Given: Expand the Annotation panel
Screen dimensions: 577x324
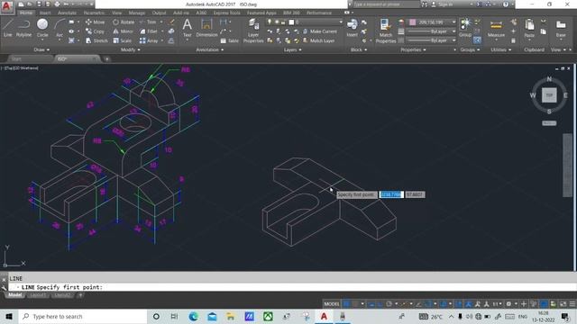Looking at the screenshot, I should [x=209, y=49].
